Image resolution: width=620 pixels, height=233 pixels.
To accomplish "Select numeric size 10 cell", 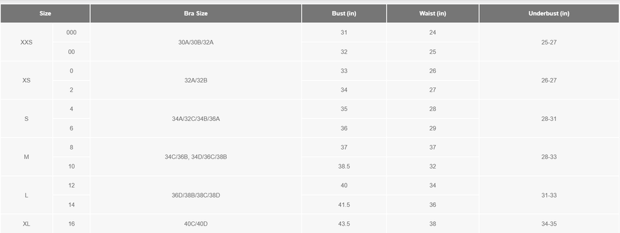I will [x=71, y=167].
